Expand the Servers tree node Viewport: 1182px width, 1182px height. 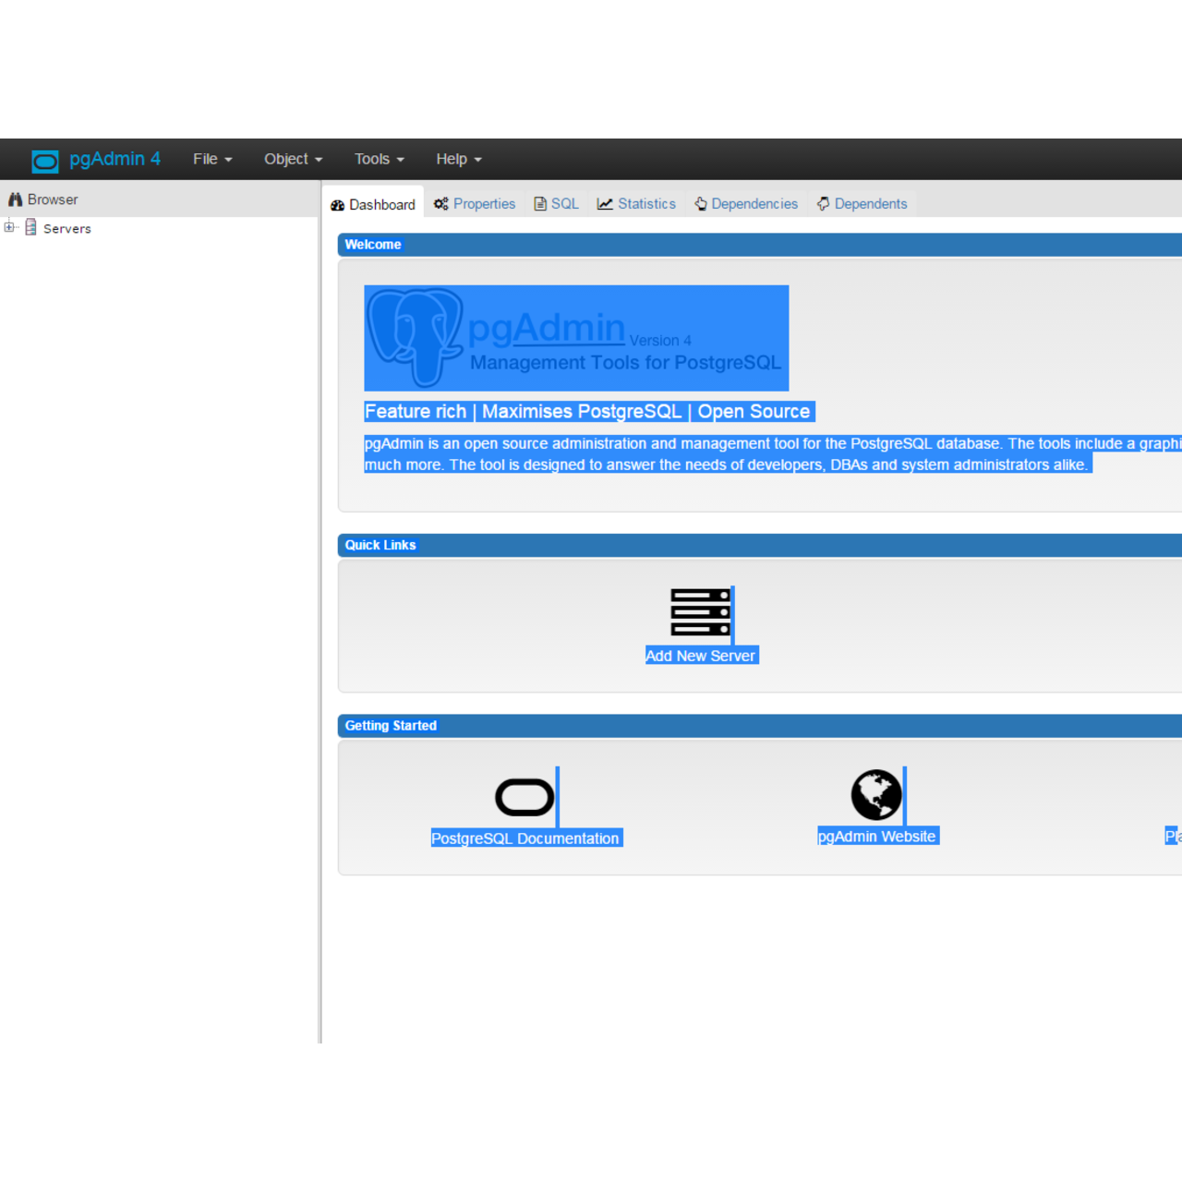(x=9, y=227)
